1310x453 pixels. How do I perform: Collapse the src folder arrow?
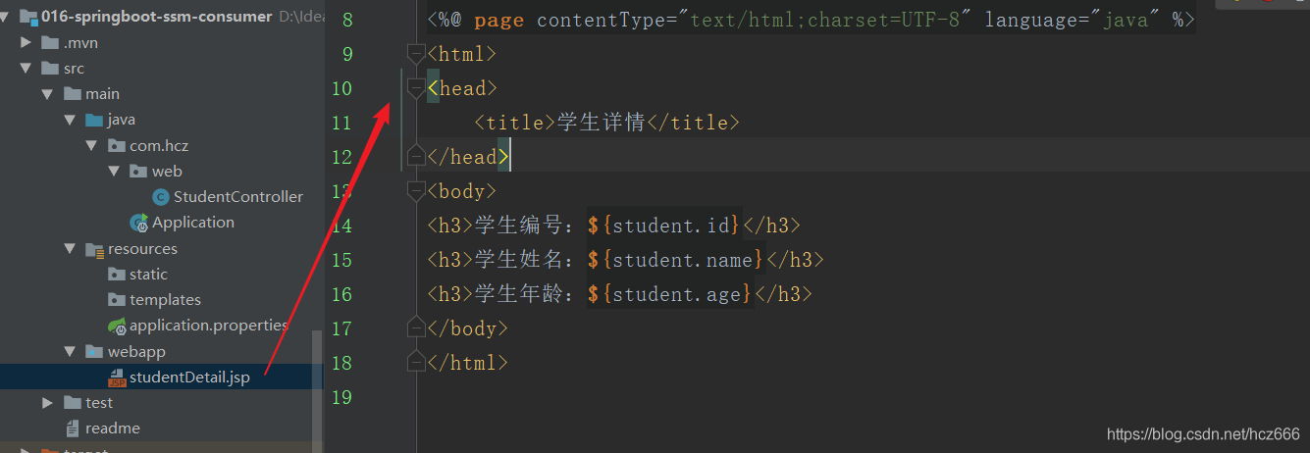point(26,69)
